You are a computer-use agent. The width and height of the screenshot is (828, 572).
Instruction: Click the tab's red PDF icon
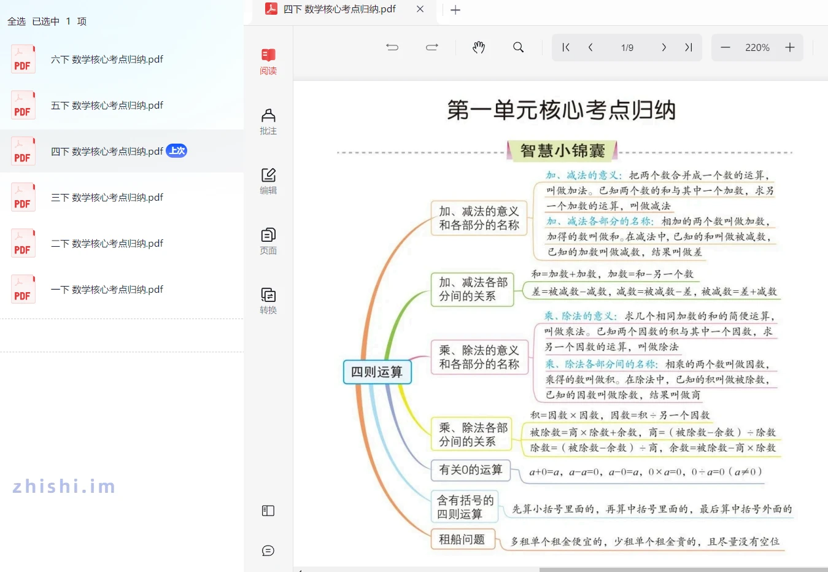pyautogui.click(x=271, y=9)
